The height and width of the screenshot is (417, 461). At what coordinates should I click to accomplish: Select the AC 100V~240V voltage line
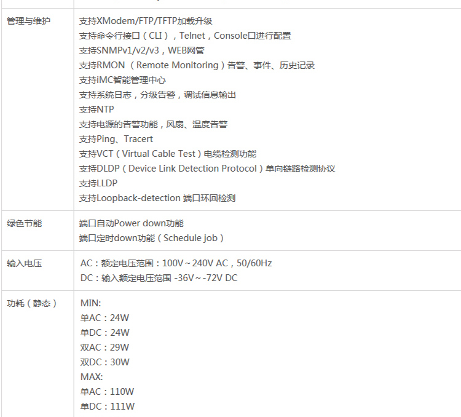176,263
